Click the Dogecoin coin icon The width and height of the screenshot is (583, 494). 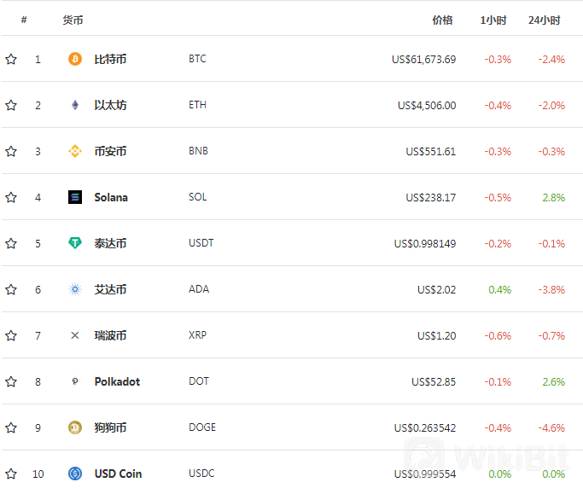point(75,427)
